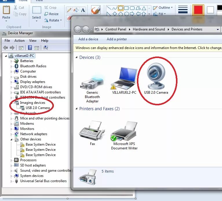Select USB 2.0 Camera in device tree

[x=38, y=108]
